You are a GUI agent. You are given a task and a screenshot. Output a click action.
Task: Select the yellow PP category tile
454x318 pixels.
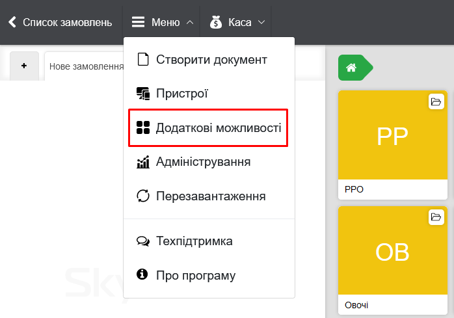coord(392,137)
